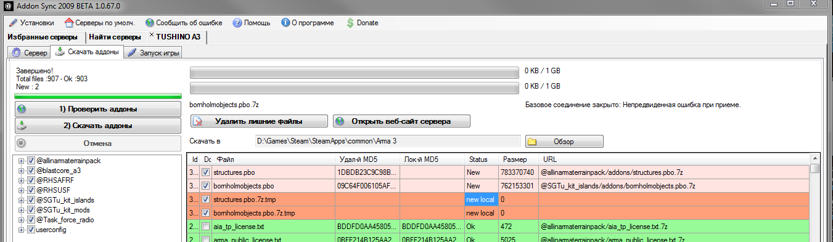This screenshot has height=242, width=833.
Task: Click the @Task_force_radio tree label
Action: point(65,220)
